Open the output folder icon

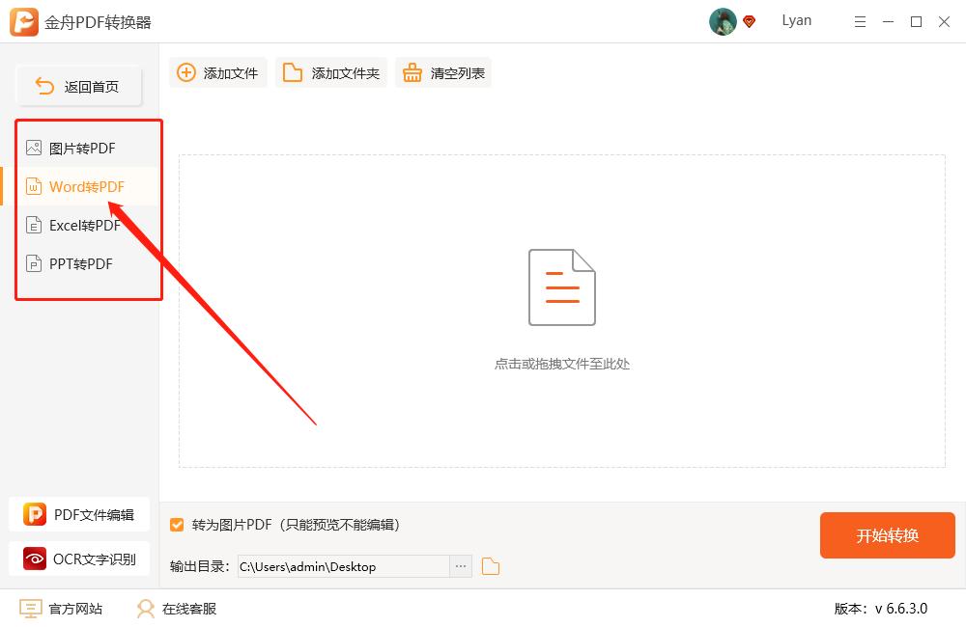pyautogui.click(x=490, y=567)
